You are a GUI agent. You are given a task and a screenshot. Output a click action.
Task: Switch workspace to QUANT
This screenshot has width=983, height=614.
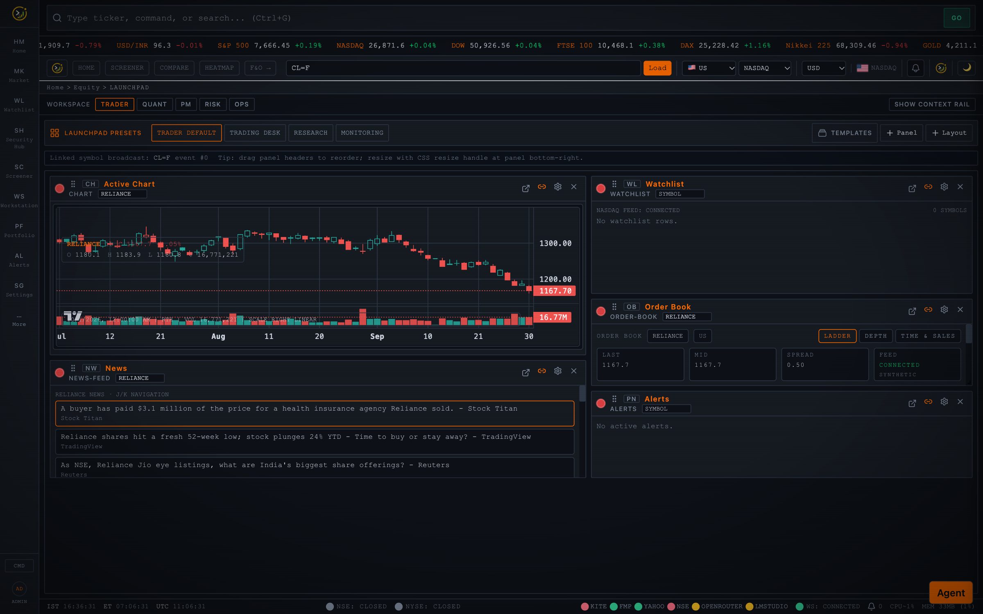click(154, 104)
